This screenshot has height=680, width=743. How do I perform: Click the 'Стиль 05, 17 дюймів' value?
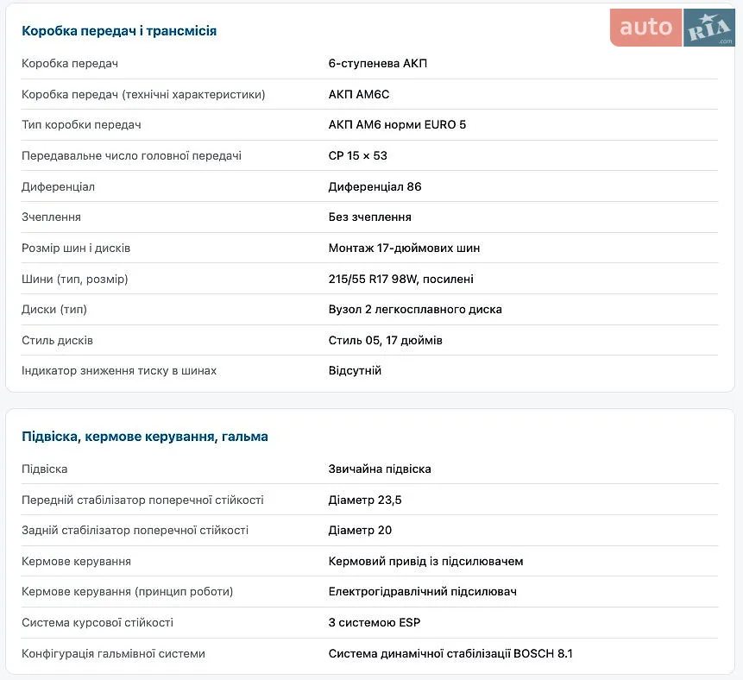click(385, 340)
